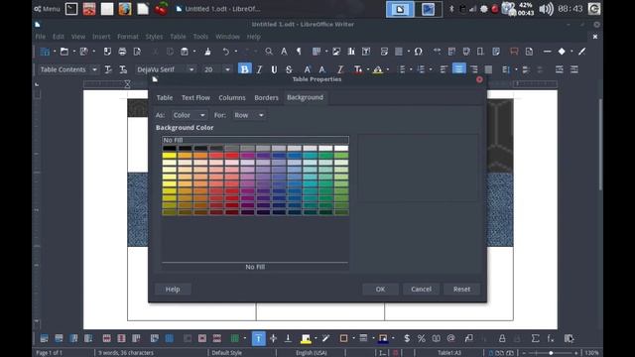Viewport: 635px width, 357px height.
Task: Click the Undo arrow icon
Action: [226, 52]
